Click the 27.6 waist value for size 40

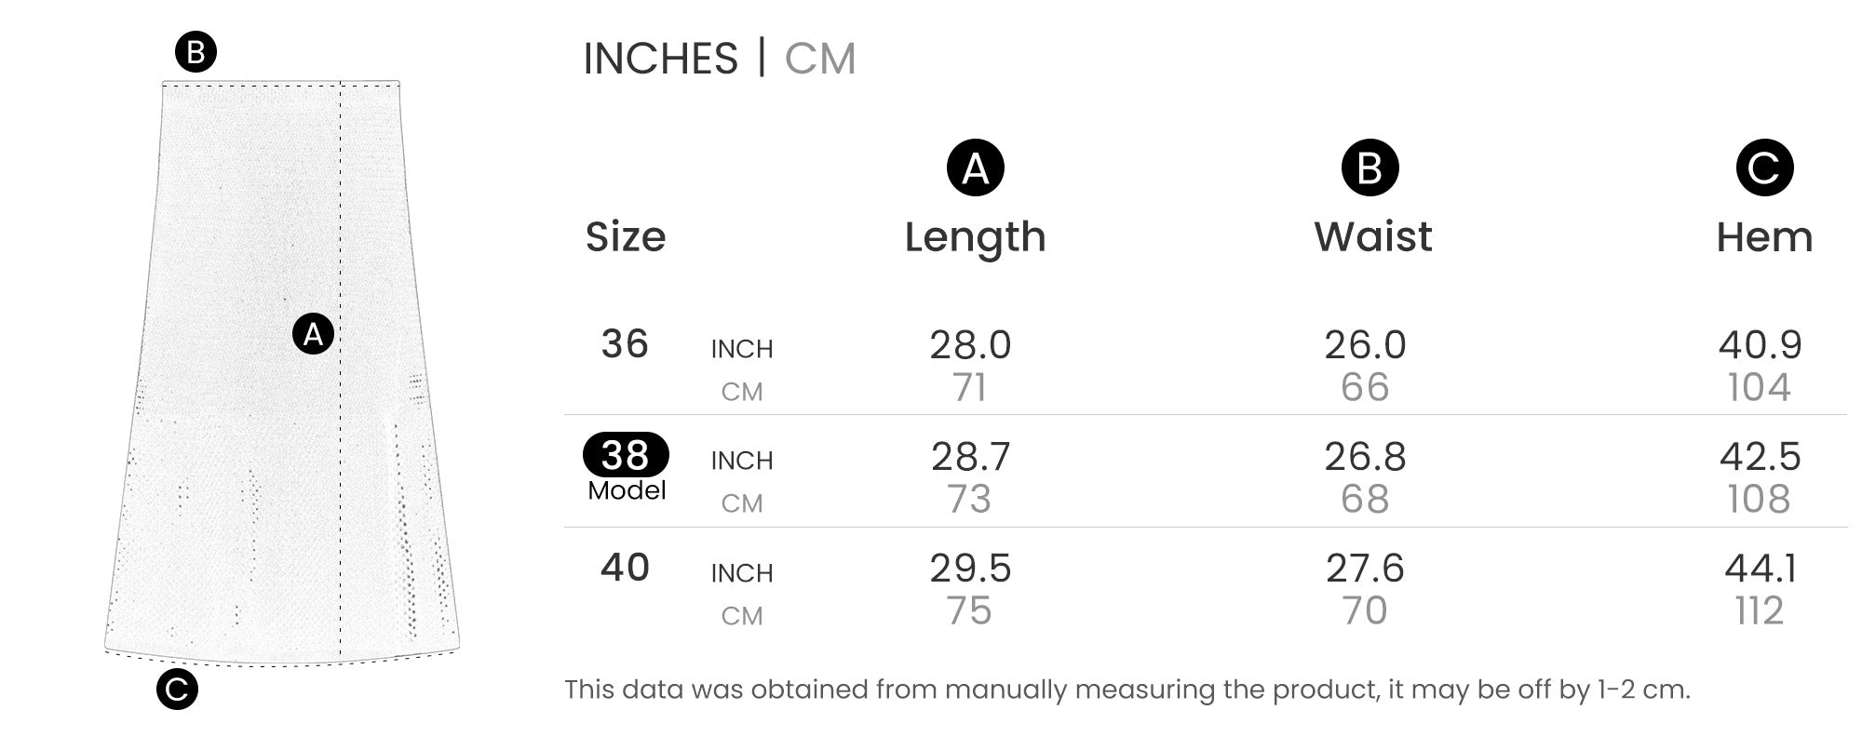(x=1365, y=569)
